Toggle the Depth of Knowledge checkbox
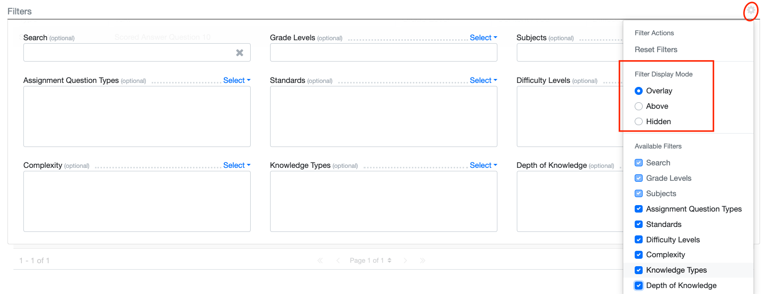This screenshot has height=294, width=766. click(x=639, y=286)
